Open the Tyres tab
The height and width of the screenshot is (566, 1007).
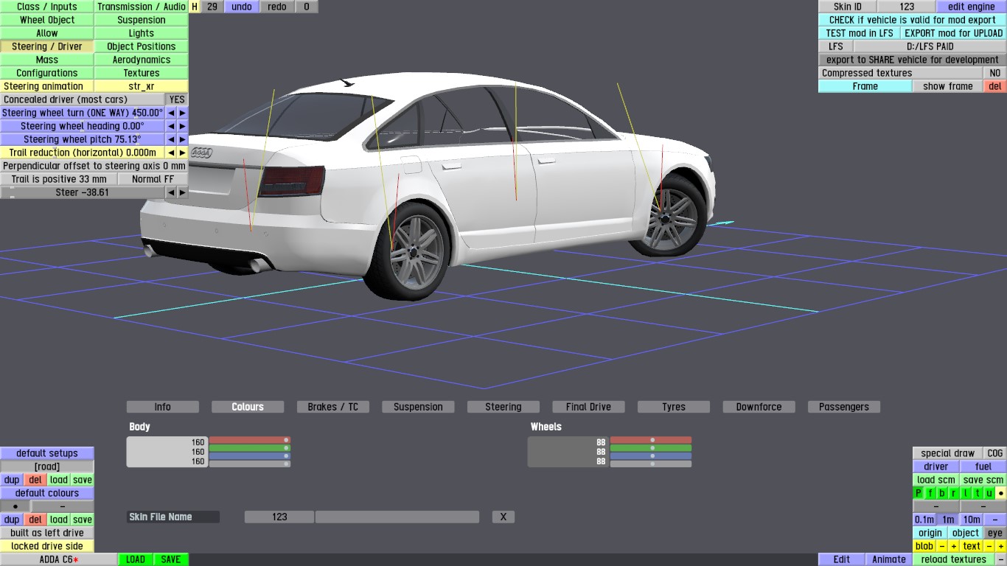click(674, 407)
